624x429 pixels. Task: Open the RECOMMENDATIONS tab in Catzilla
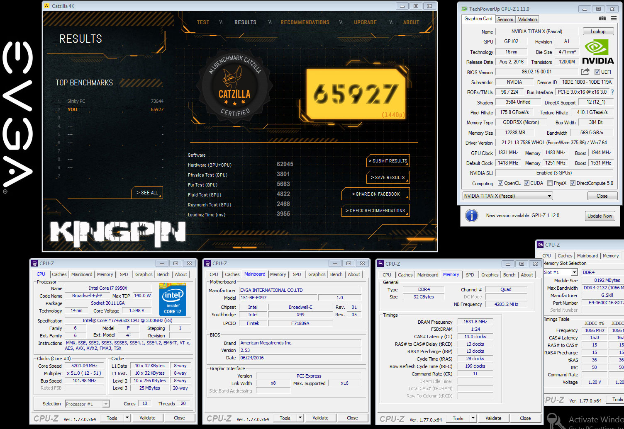coord(305,22)
